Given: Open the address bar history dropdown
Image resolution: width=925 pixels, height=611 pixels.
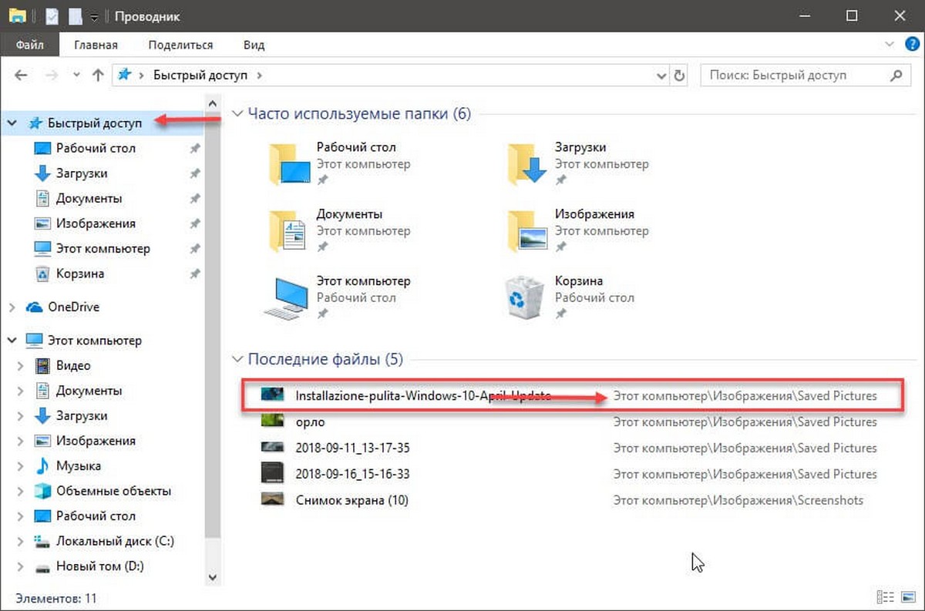Looking at the screenshot, I should click(x=661, y=76).
